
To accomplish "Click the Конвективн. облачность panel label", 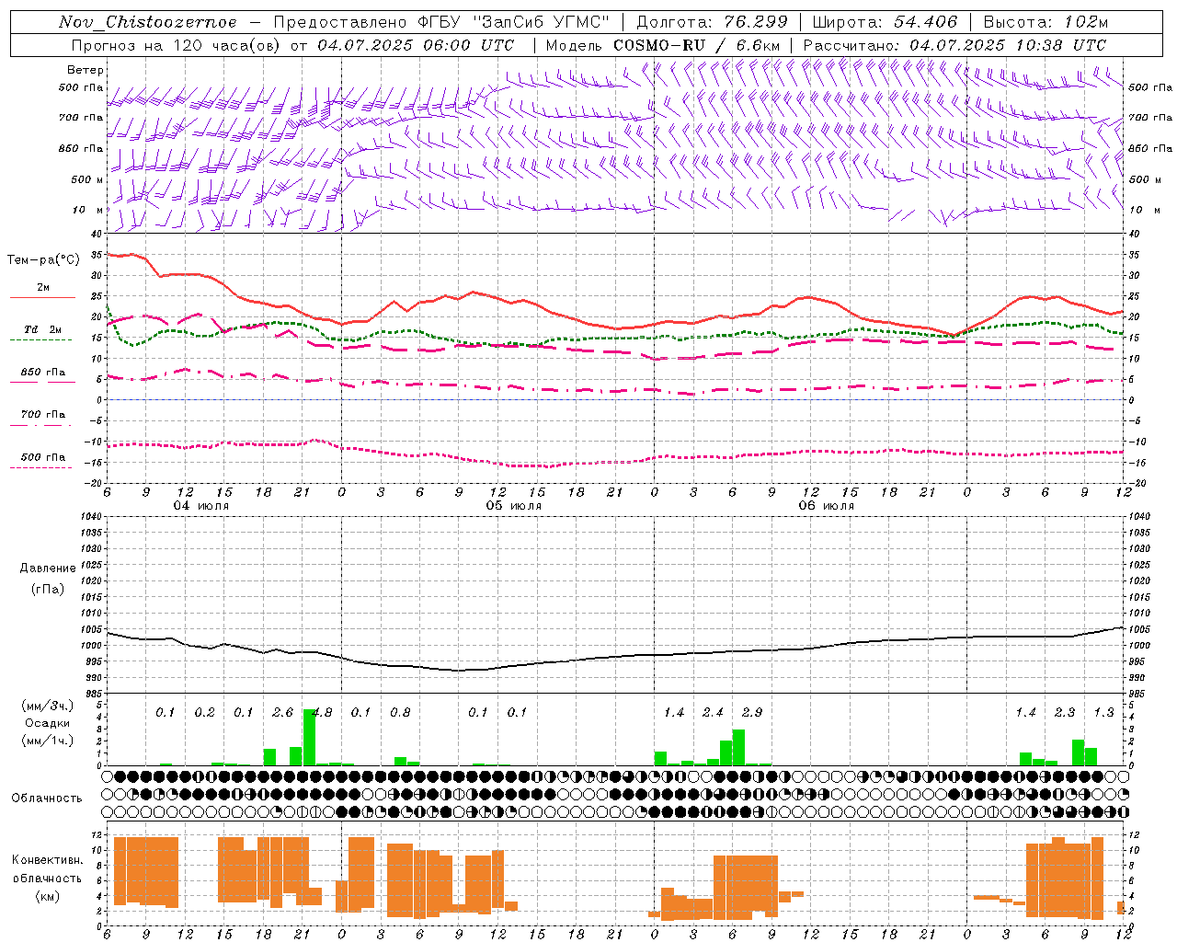I will [47, 878].
